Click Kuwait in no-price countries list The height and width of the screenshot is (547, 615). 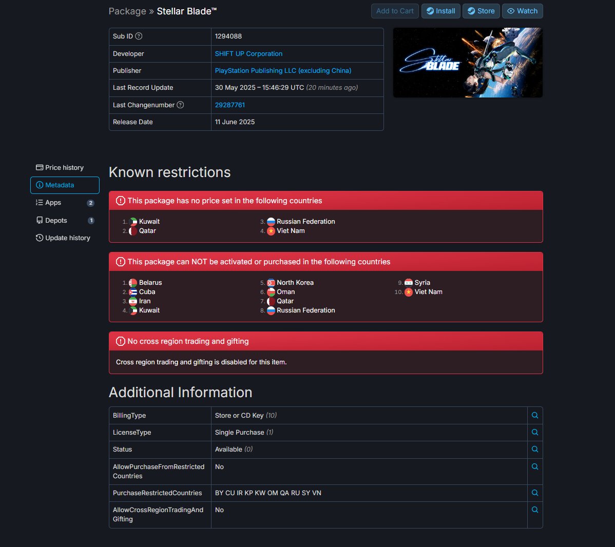point(149,222)
